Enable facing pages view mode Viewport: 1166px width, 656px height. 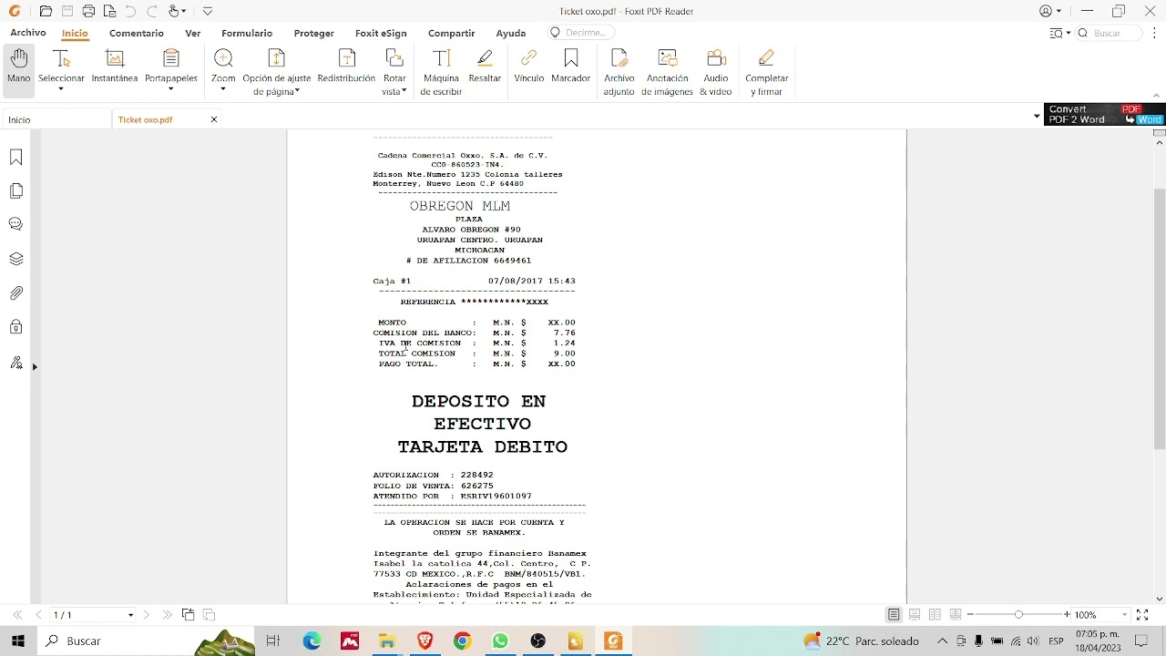pyautogui.click(x=935, y=615)
